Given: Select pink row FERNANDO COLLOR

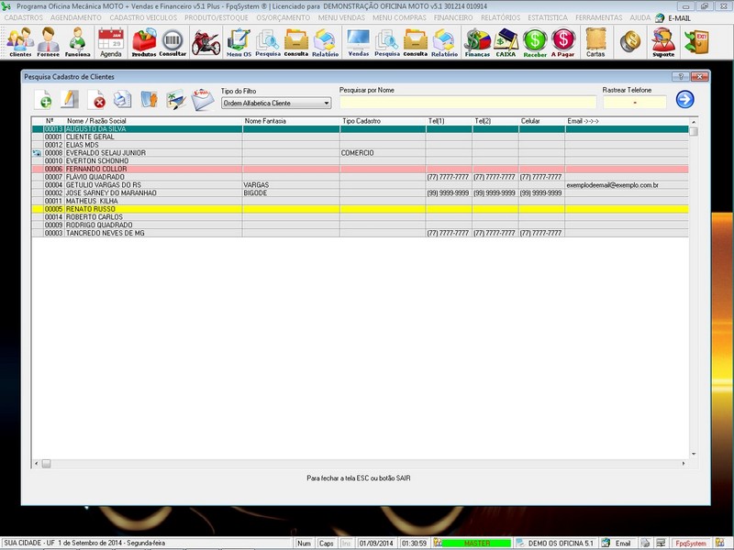Looking at the screenshot, I should point(360,169).
